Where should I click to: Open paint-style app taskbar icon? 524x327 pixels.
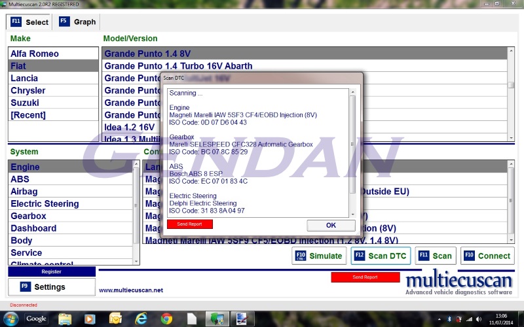(242, 319)
